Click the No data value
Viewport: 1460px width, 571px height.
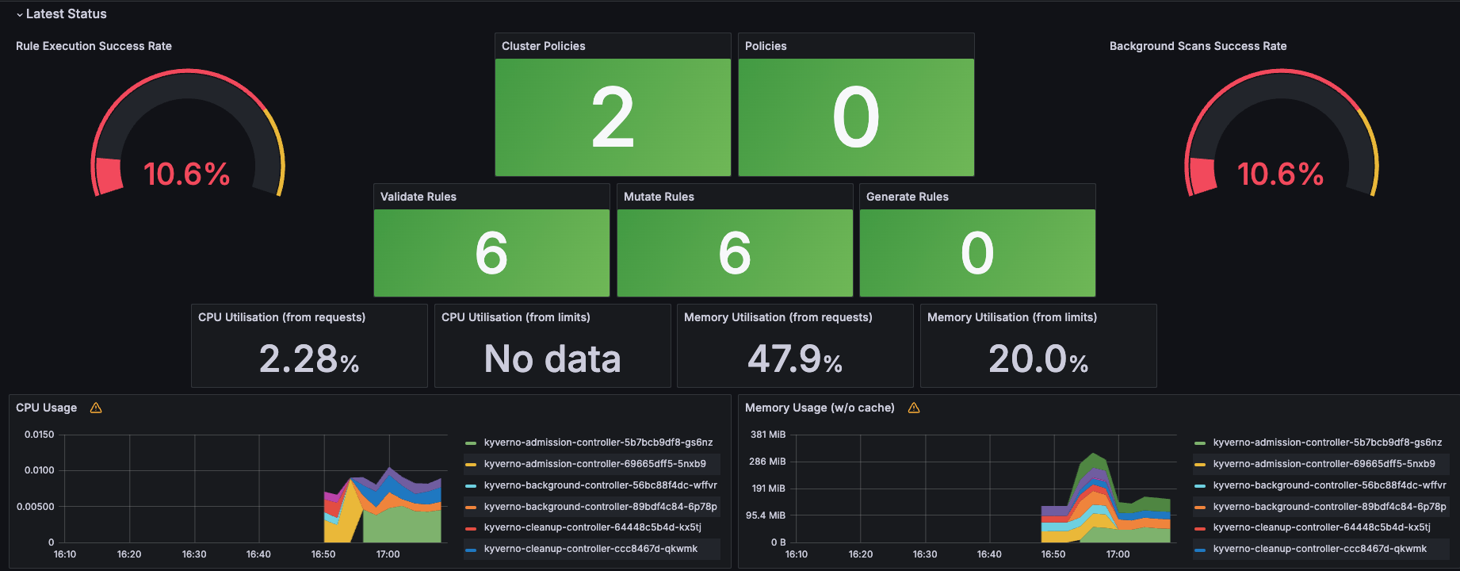tap(552, 358)
